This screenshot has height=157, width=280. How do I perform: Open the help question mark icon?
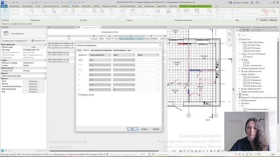pyautogui.click(x=257, y=3)
